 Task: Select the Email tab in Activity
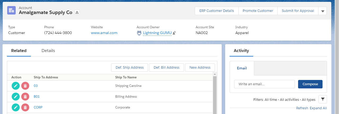(x=242, y=68)
